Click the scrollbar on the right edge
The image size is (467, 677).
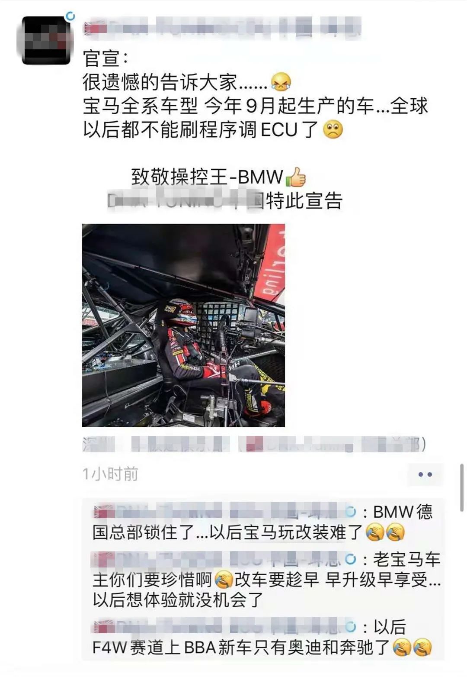[462, 487]
